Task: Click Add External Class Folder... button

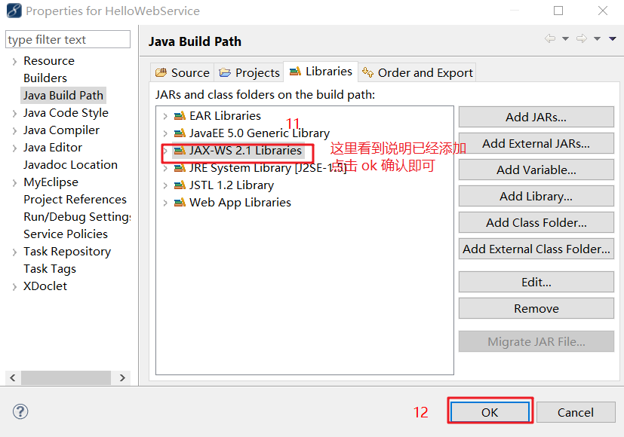Action: pyautogui.click(x=536, y=249)
